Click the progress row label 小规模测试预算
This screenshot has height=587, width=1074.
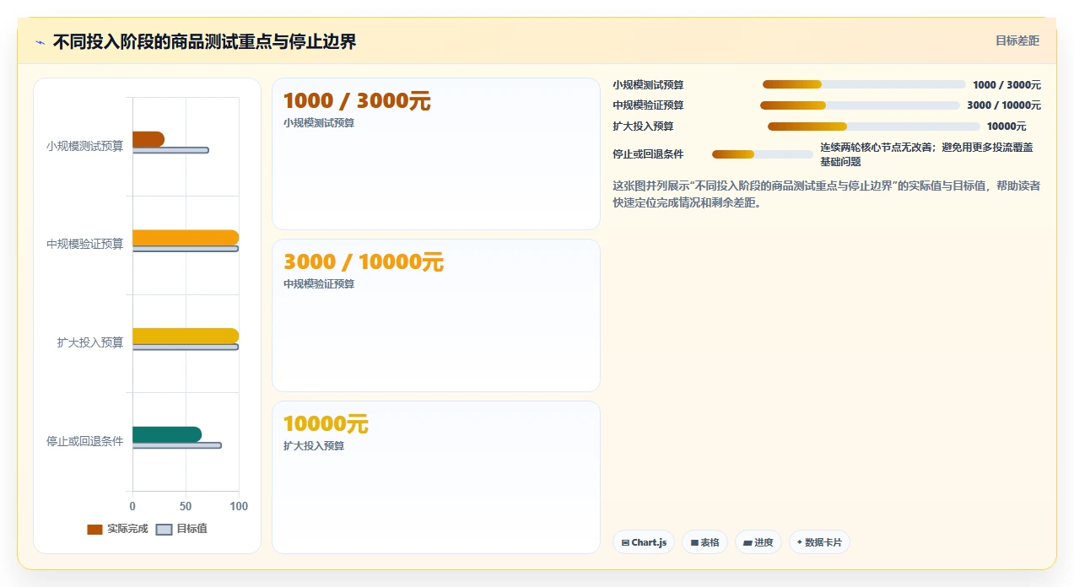648,84
